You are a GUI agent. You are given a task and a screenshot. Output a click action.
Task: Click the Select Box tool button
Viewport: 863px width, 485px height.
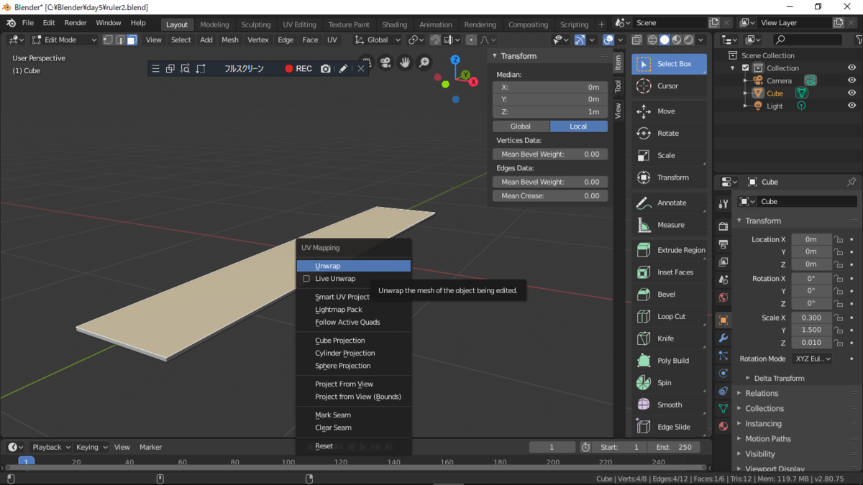point(669,64)
